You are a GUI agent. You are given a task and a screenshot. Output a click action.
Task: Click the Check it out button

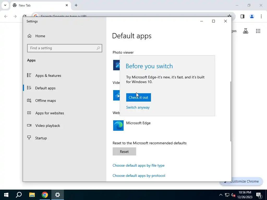point(138,97)
